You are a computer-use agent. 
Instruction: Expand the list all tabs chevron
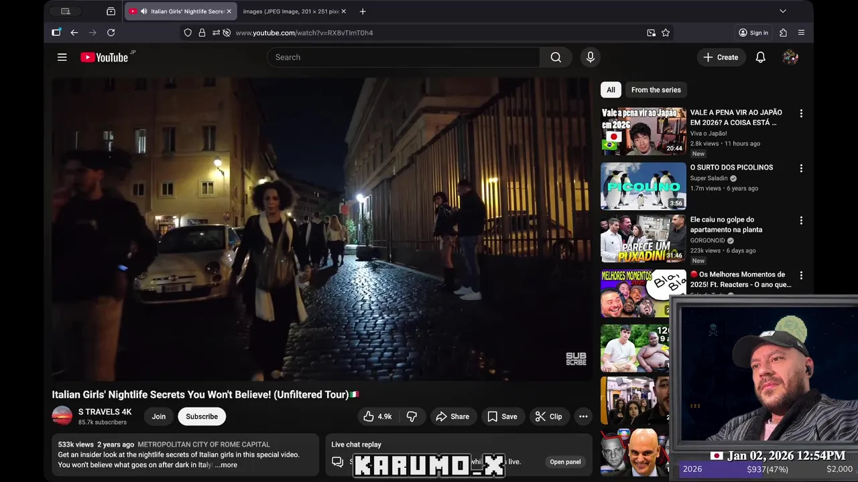tap(782, 11)
